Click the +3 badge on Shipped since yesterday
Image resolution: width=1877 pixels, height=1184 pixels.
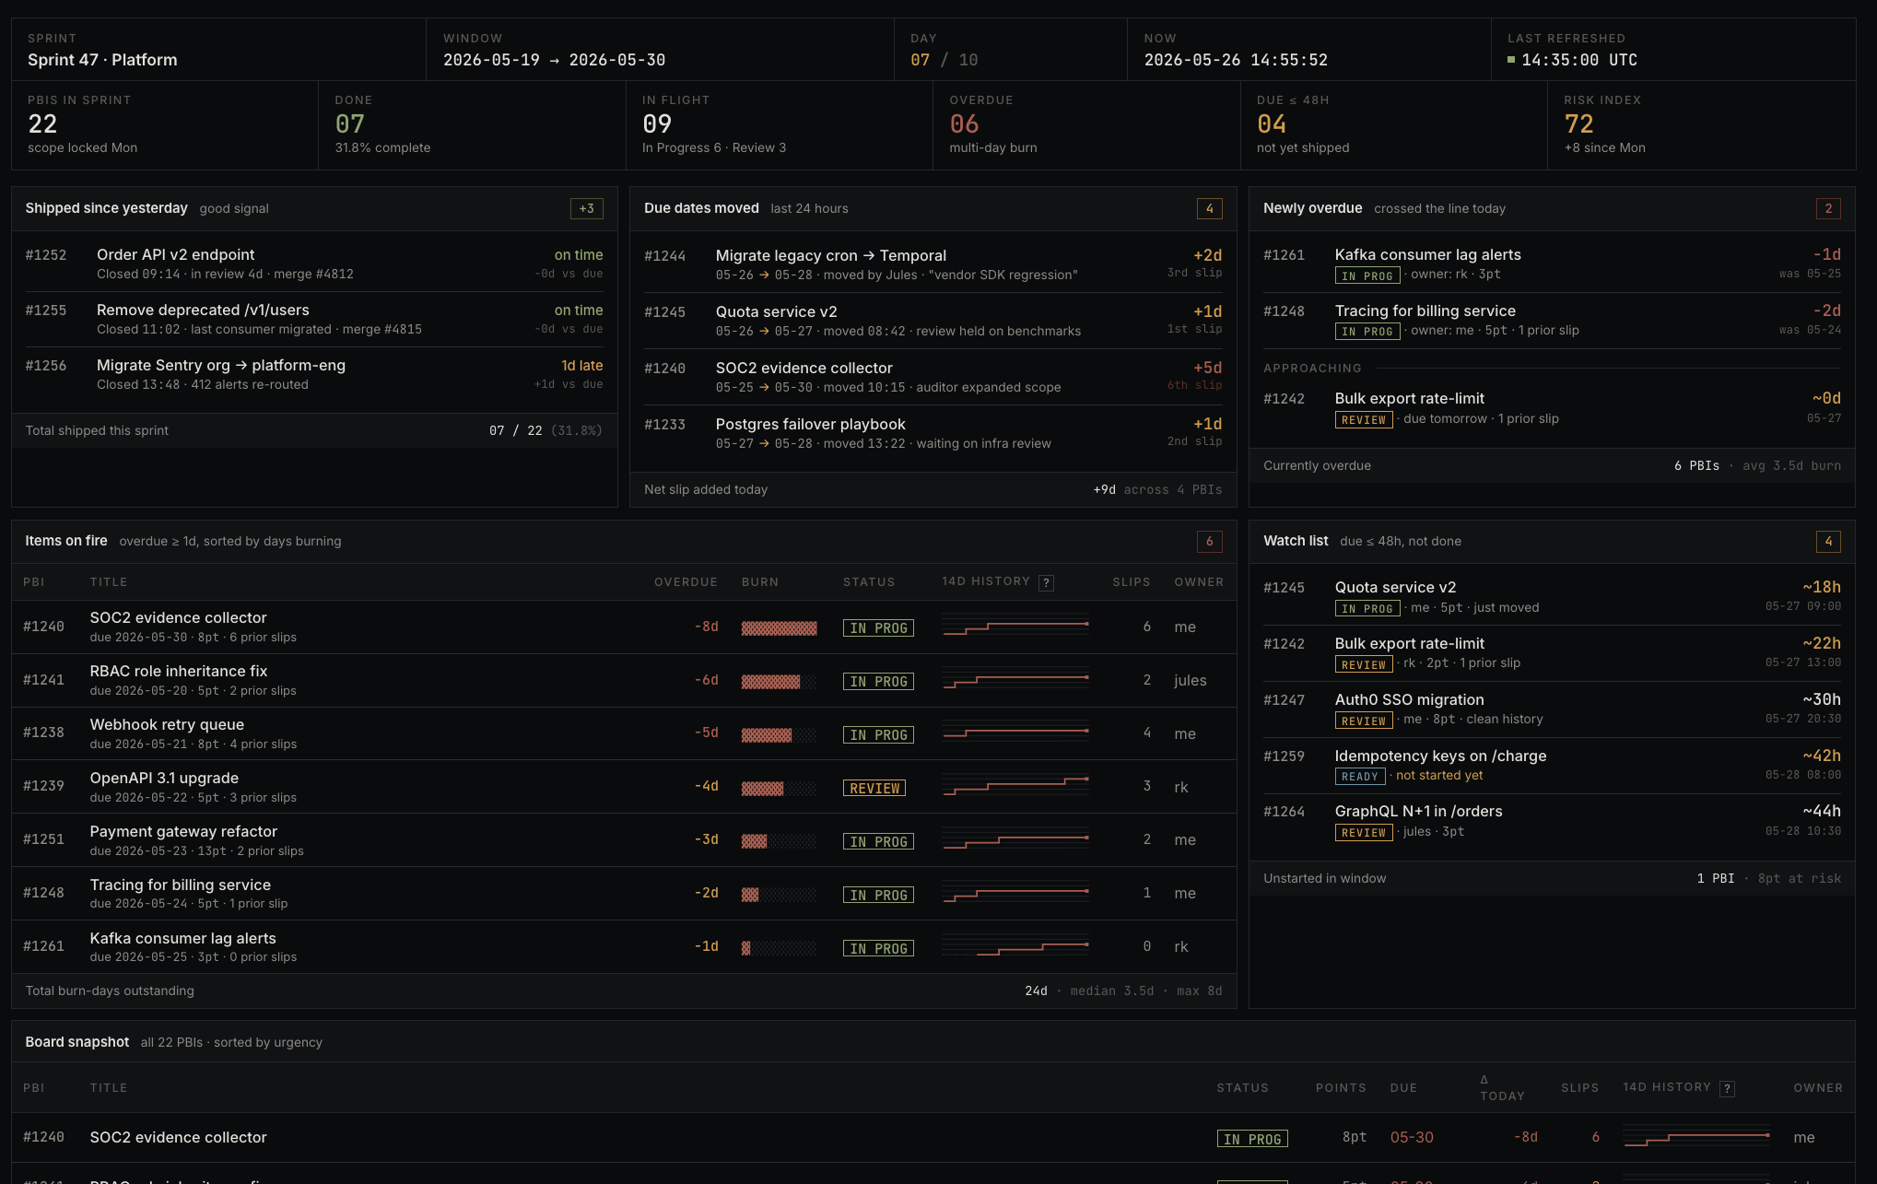[586, 208]
